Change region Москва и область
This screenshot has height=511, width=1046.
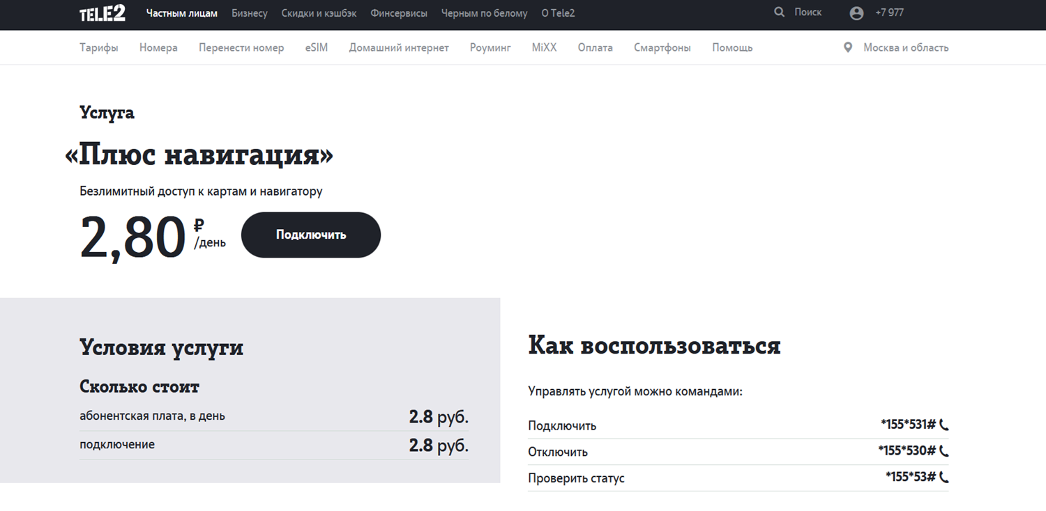(906, 47)
